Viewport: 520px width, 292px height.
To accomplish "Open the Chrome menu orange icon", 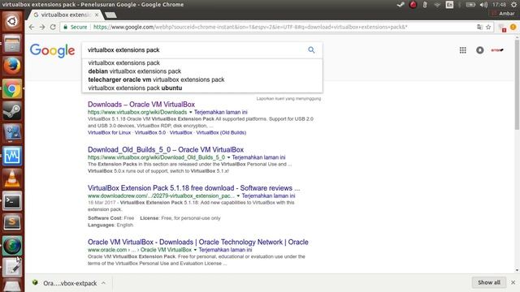I will pos(513,27).
